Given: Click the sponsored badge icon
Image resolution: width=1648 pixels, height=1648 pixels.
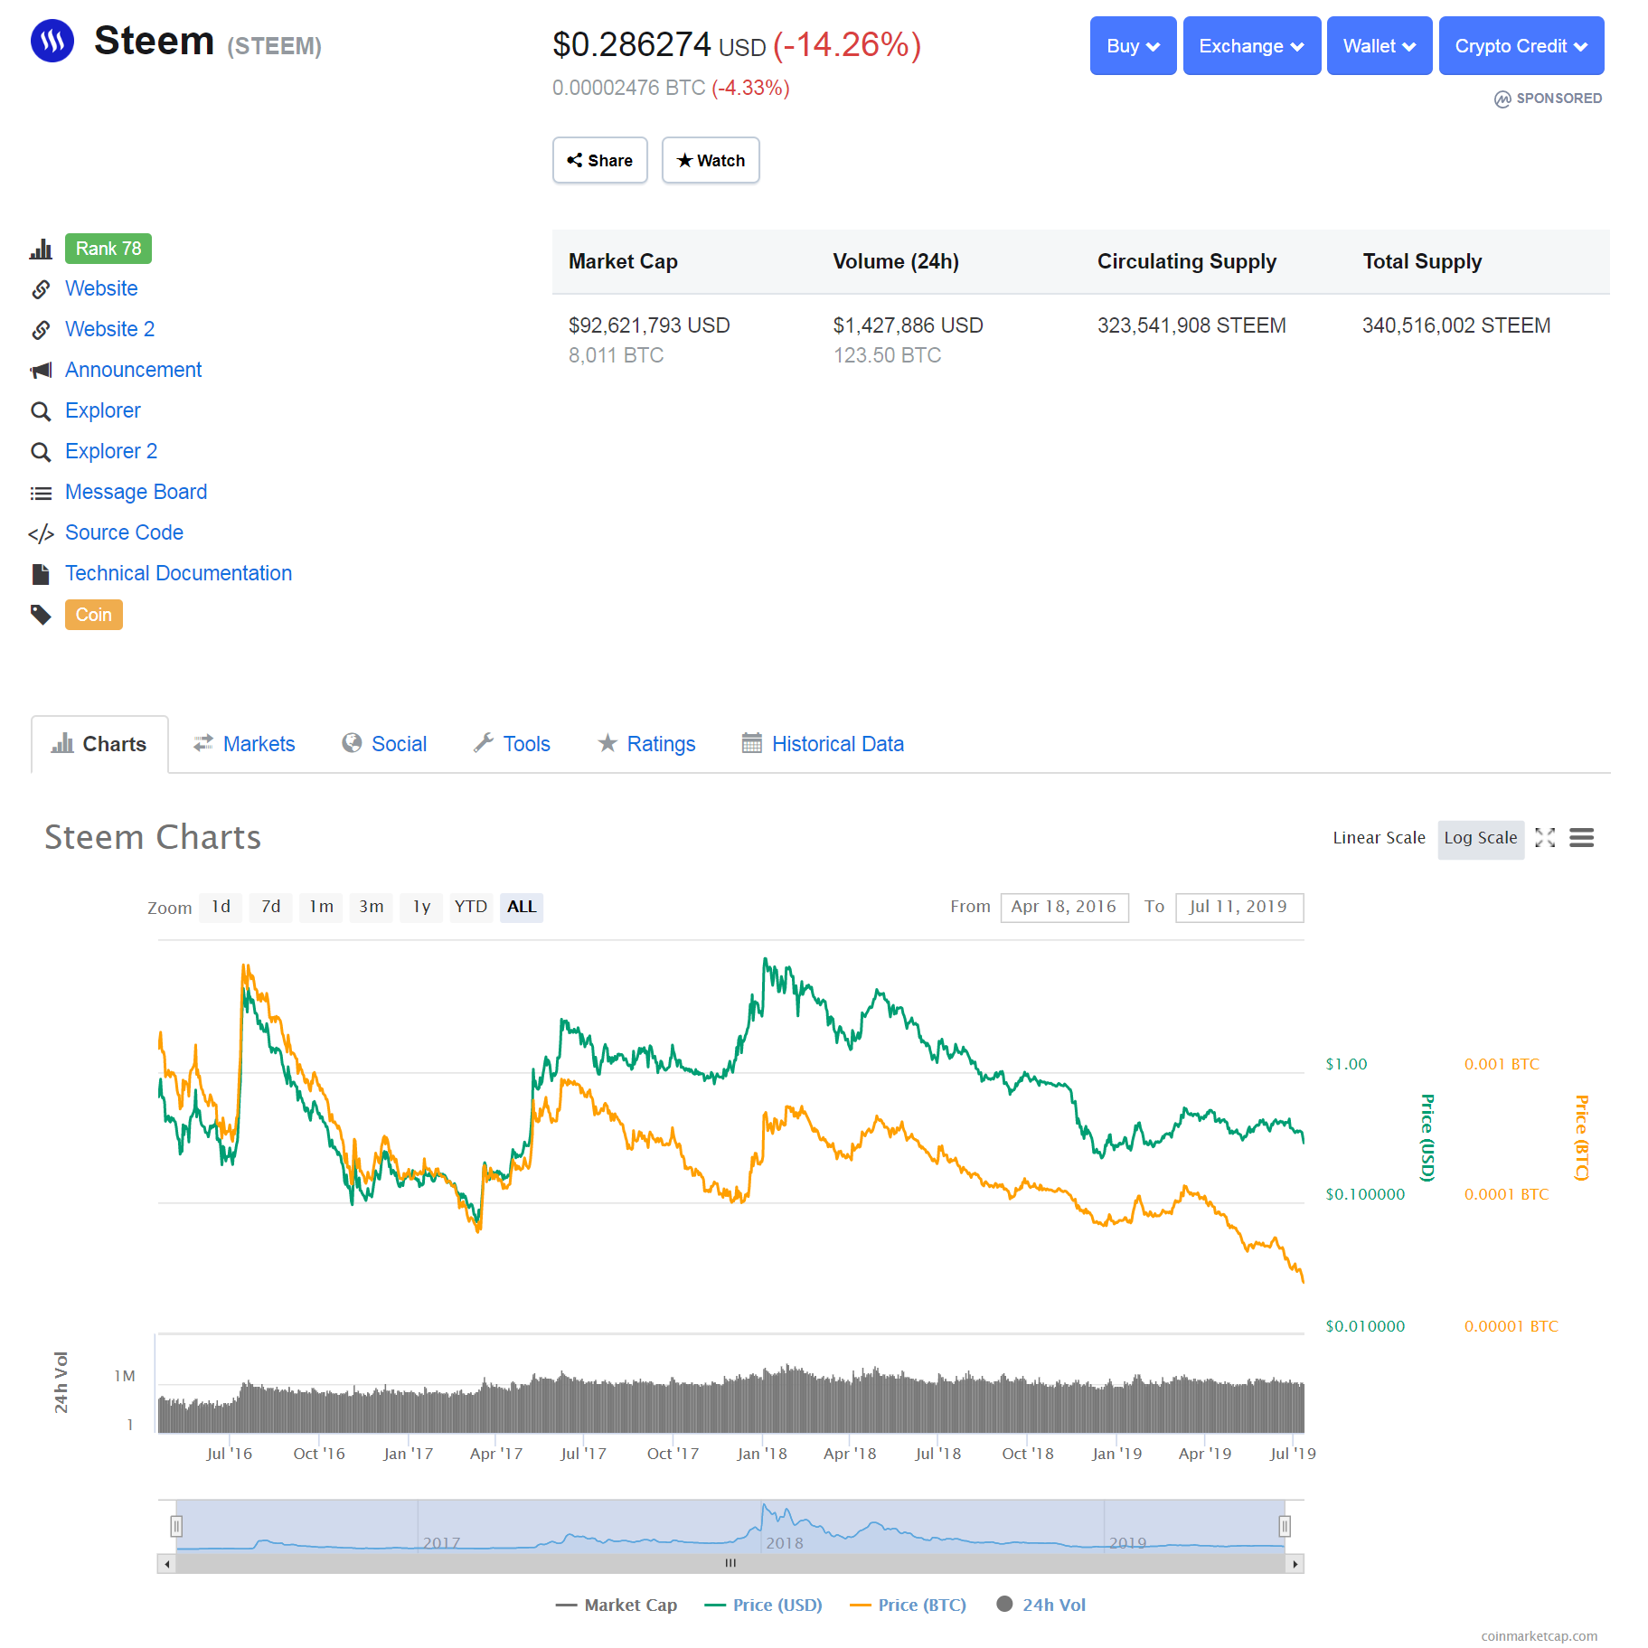Looking at the screenshot, I should 1502,99.
